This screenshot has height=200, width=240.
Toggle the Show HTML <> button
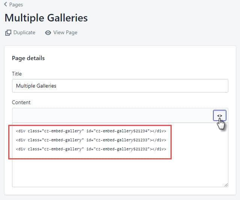tap(220, 115)
